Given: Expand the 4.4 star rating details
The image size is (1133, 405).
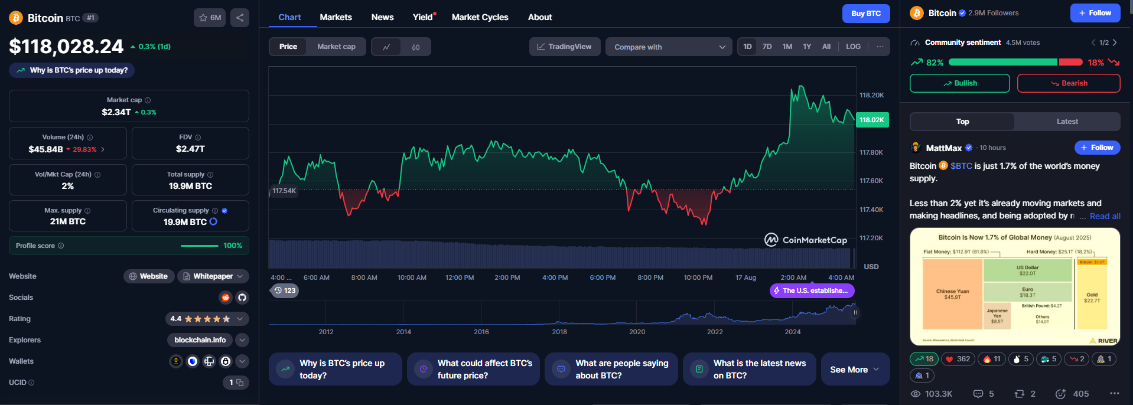Looking at the screenshot, I should (x=207, y=319).
